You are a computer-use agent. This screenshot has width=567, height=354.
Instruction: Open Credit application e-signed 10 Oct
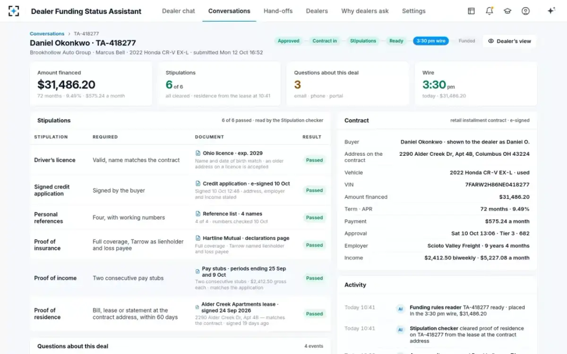[246, 184]
